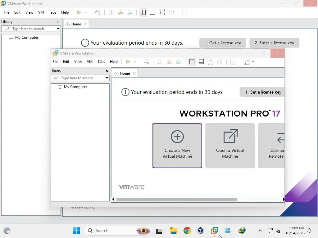
Task: Open File menu in front window
Action: pyautogui.click(x=55, y=62)
